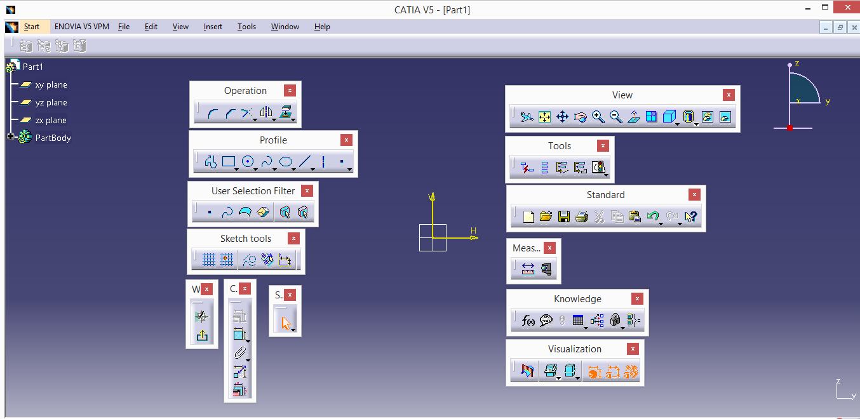Toggle construction element mode in Sketch tools
This screenshot has width=860, height=419.
[x=250, y=260]
